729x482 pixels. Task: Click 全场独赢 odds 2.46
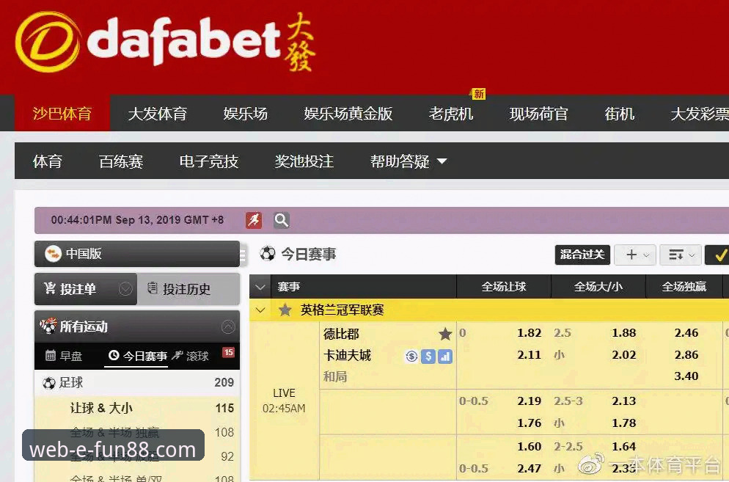click(x=686, y=333)
